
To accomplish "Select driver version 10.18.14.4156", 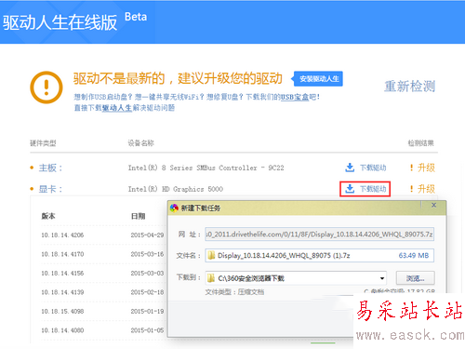I will (62, 274).
